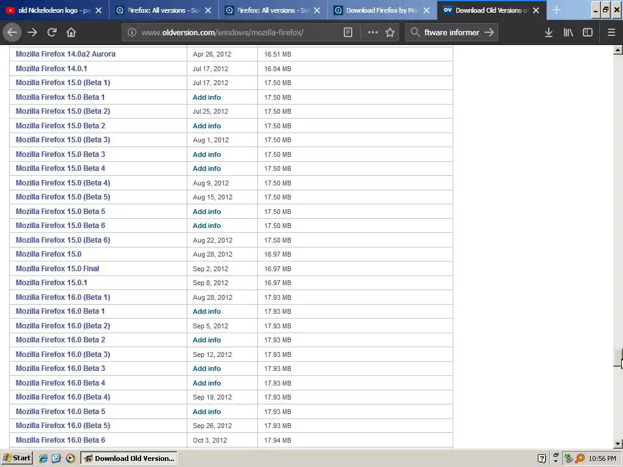This screenshot has height=467, width=623.
Task: Open the Windows Start menu
Action: point(16,458)
